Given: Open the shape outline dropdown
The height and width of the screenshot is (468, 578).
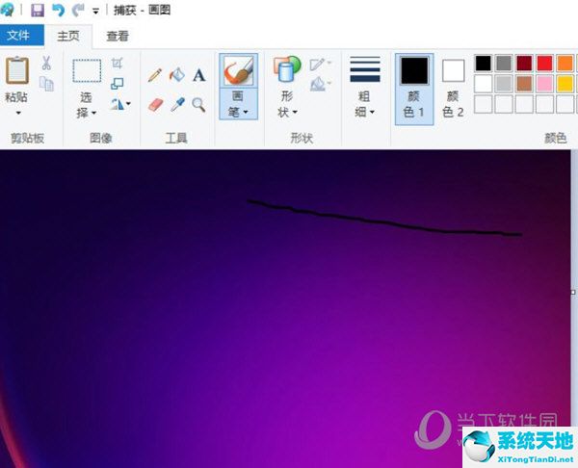Looking at the screenshot, I should pos(321,65).
